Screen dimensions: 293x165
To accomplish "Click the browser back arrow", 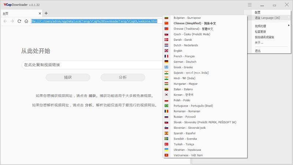I will point(5,21).
